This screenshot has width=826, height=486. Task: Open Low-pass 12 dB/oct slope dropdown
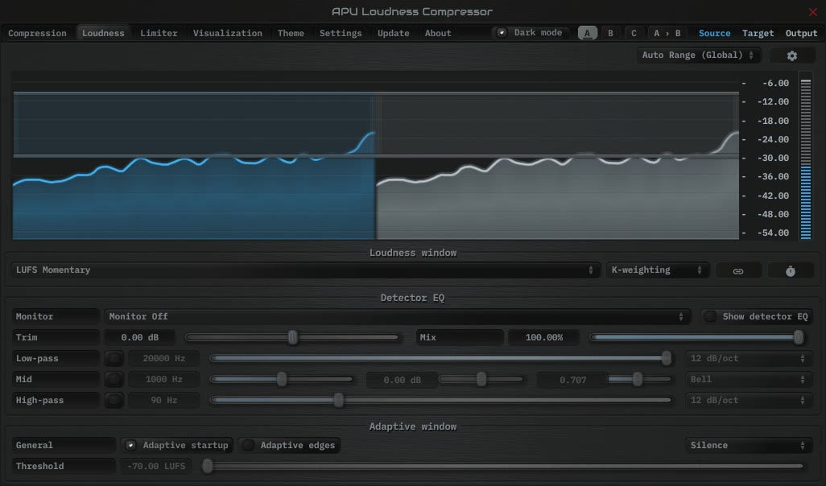[748, 359]
